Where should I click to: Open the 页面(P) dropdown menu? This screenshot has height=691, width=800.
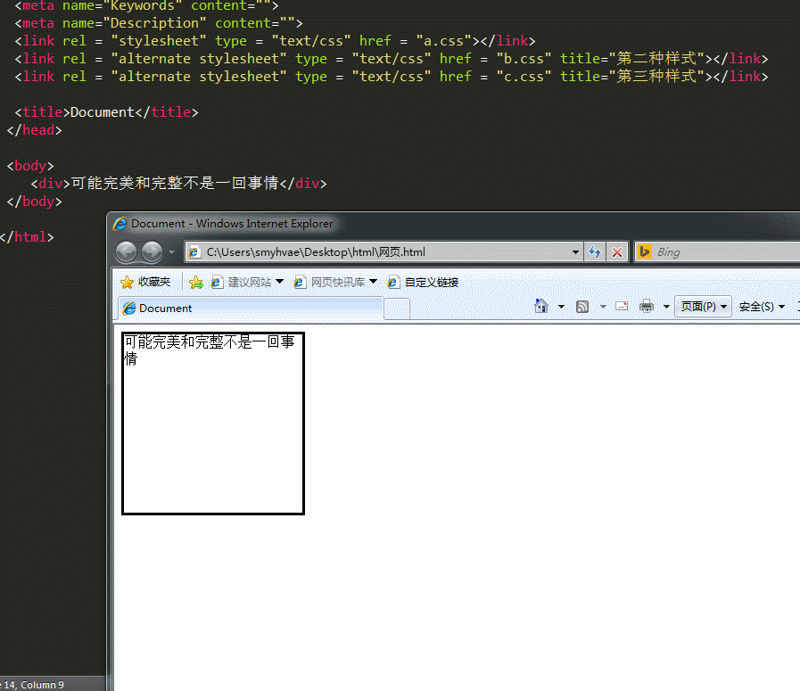[703, 306]
